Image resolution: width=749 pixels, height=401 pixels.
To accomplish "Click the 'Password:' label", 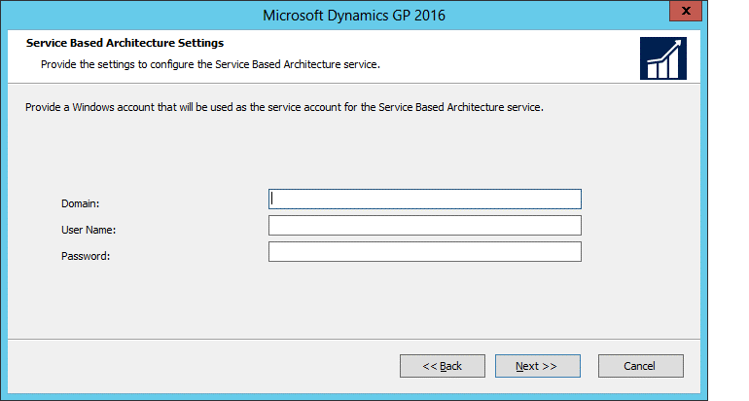I will coord(86,256).
